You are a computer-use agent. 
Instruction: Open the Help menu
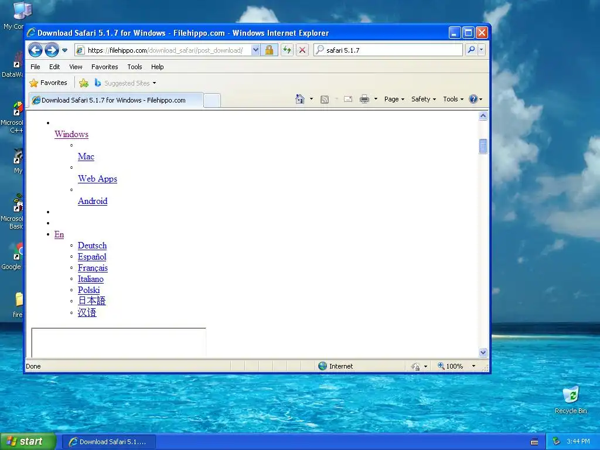click(157, 67)
